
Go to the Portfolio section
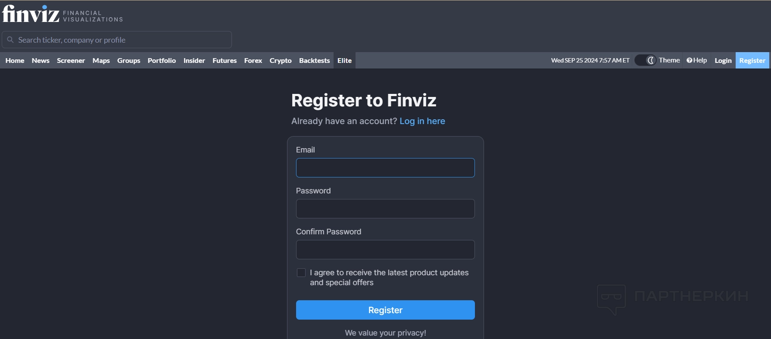coord(162,60)
